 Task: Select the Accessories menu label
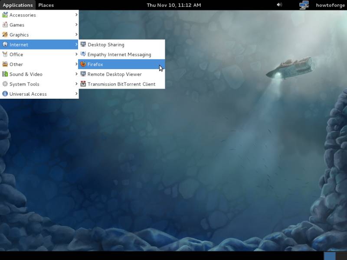(23, 15)
